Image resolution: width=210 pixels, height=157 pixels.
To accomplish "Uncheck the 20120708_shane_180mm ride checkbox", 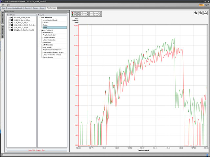I will (x=10, y=17).
